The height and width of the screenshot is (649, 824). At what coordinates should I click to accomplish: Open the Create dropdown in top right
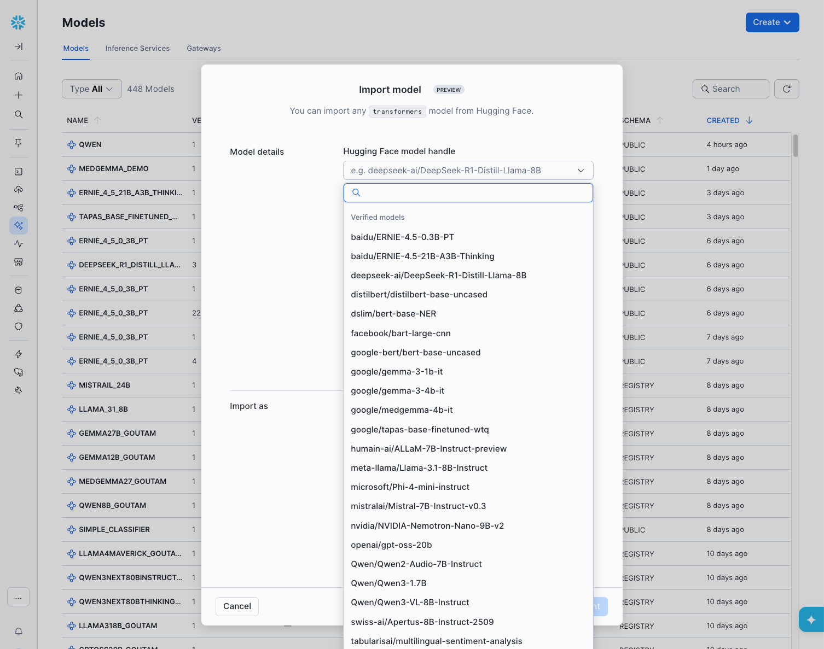[771, 22]
